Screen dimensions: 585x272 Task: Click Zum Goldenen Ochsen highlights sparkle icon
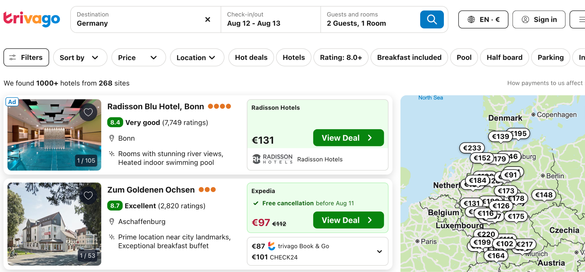point(112,237)
